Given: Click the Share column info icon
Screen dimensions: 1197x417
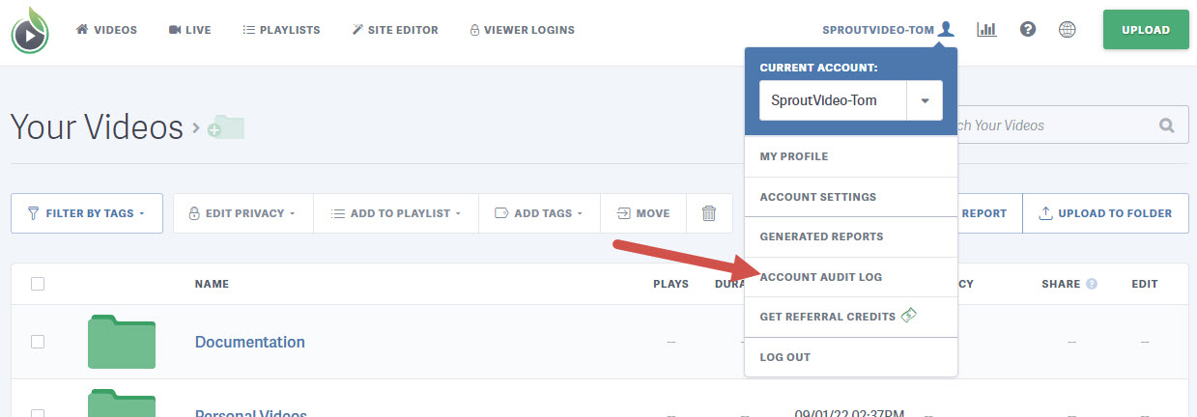Looking at the screenshot, I should pos(1092,284).
